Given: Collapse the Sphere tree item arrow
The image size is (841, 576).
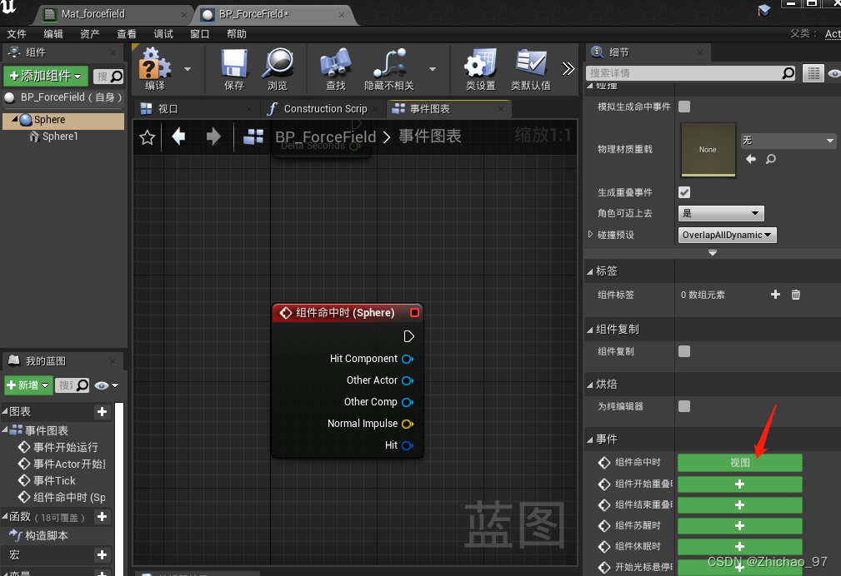Looking at the screenshot, I should [14, 119].
